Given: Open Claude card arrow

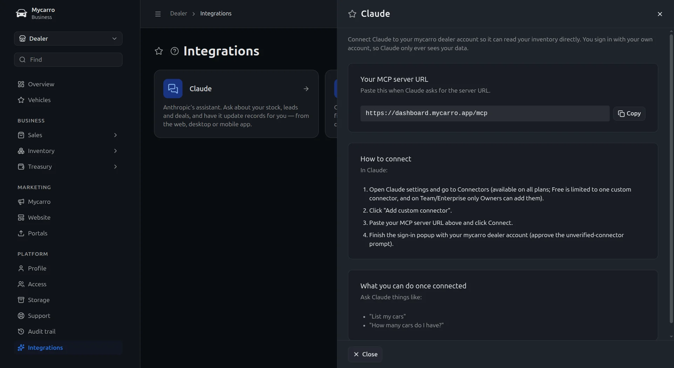Looking at the screenshot, I should [x=306, y=89].
